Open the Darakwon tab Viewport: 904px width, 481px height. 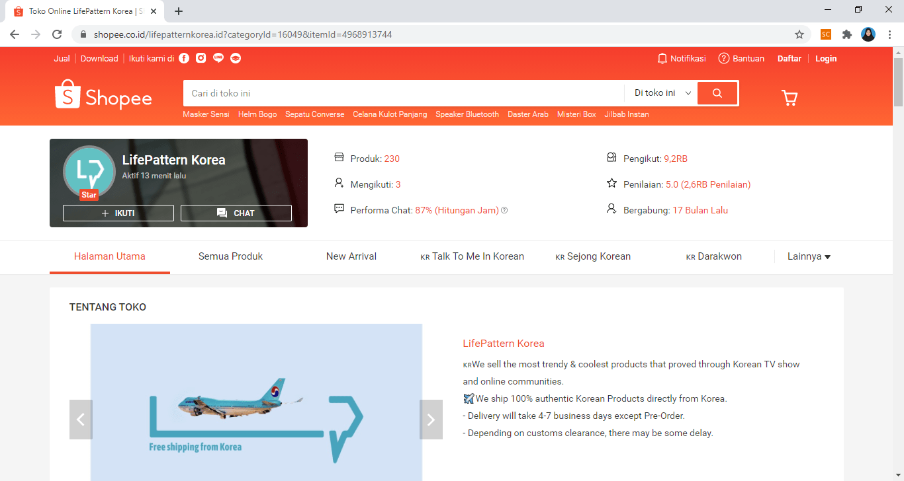coord(713,256)
